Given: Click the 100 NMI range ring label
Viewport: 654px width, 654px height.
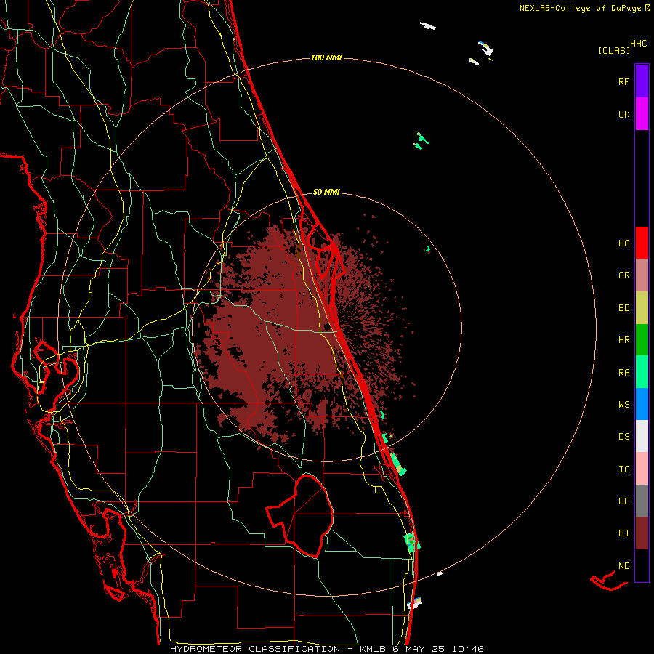Looking at the screenshot, I should tap(326, 57).
